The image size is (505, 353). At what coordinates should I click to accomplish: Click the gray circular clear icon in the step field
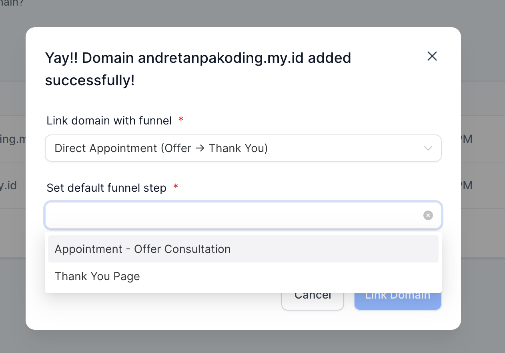click(x=428, y=215)
